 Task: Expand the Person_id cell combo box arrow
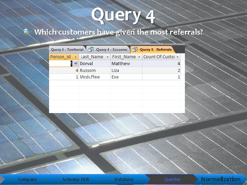click(75, 64)
